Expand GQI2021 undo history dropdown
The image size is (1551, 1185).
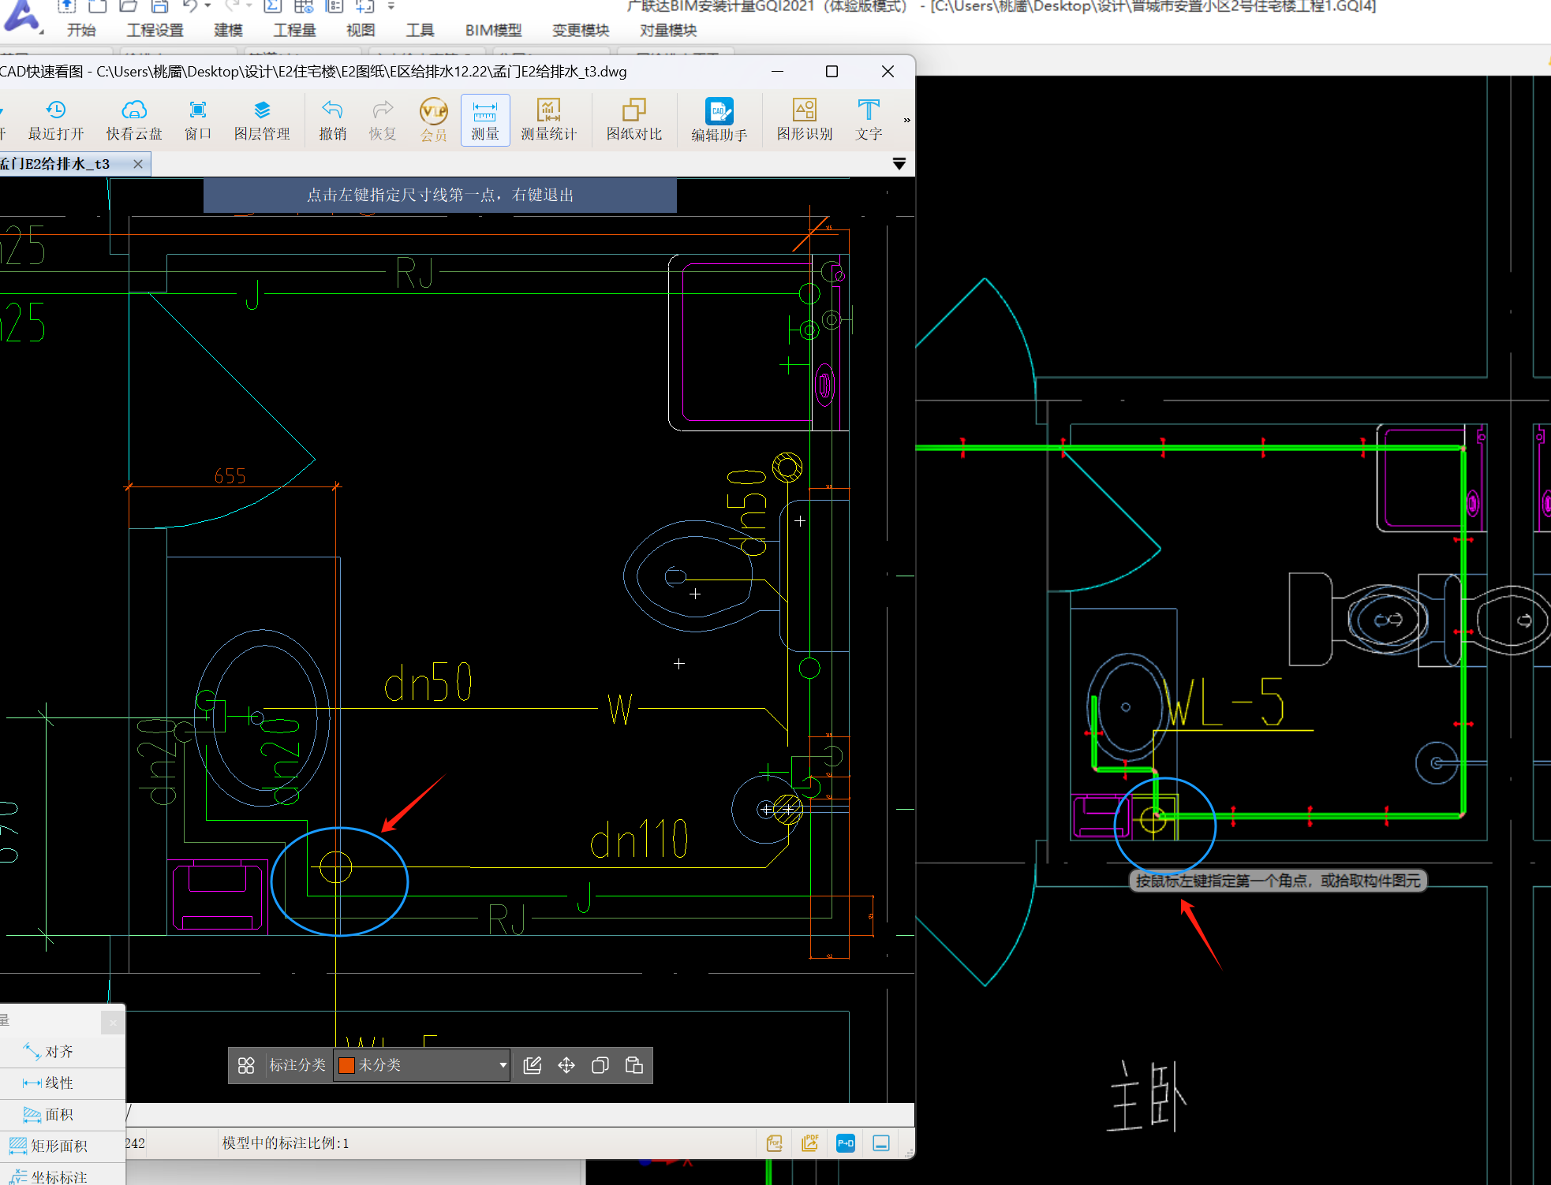tap(207, 6)
